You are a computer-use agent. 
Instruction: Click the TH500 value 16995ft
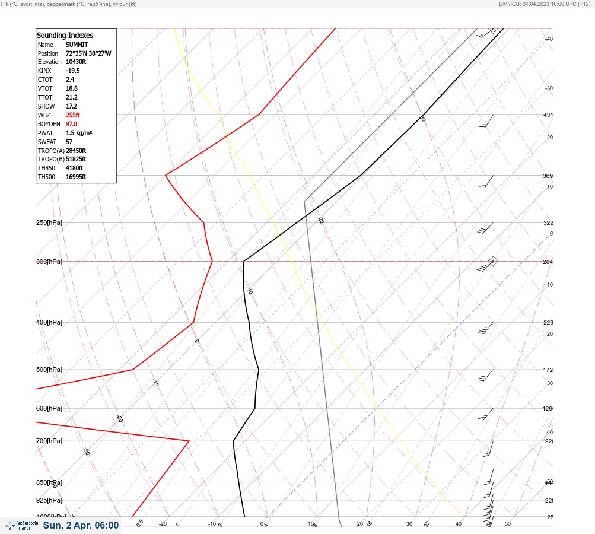(x=76, y=177)
